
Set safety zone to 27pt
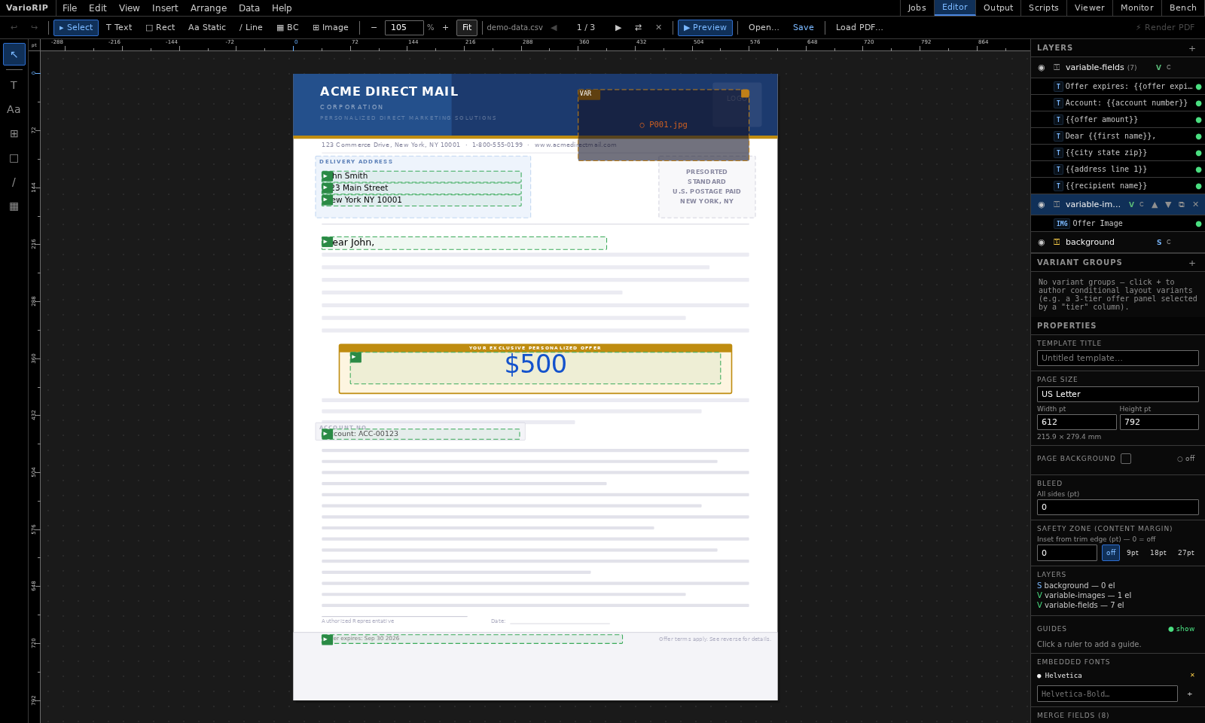click(1186, 553)
